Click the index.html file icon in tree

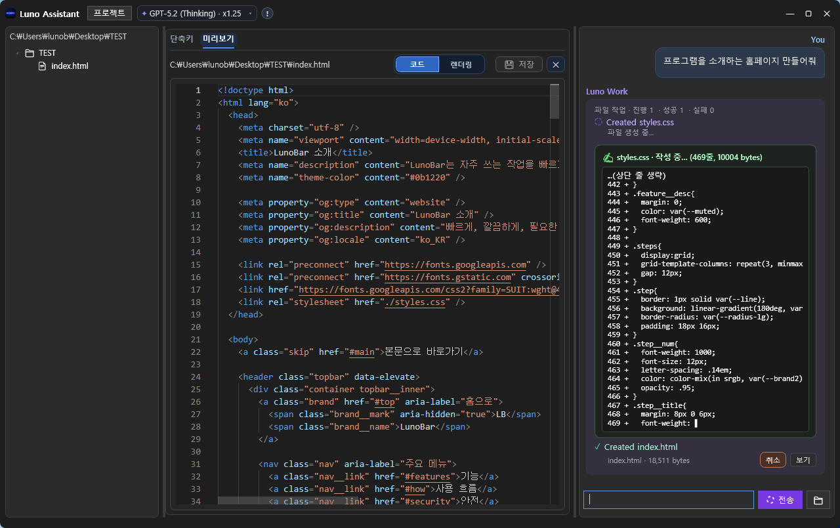[43, 66]
